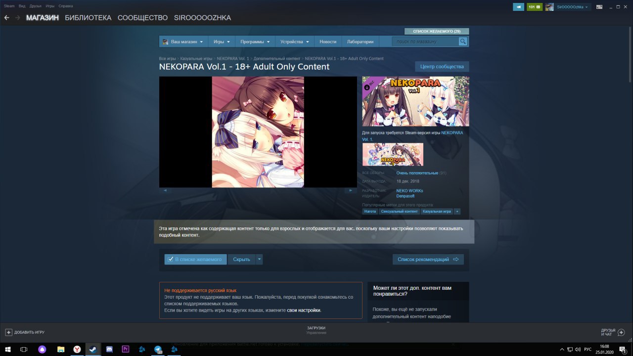
Task: Click the plus icon to add a tag
Action: point(457,211)
